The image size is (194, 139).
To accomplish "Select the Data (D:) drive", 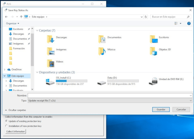I will (101, 81).
